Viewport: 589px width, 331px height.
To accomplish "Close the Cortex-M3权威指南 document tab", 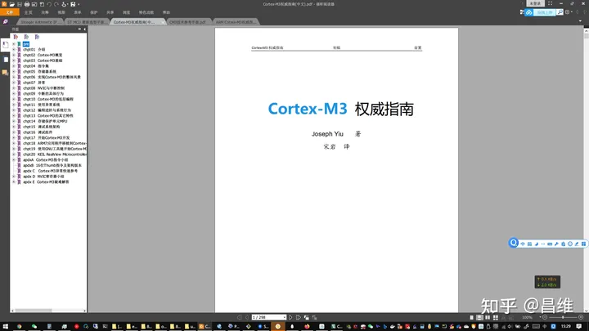I will coord(162,23).
